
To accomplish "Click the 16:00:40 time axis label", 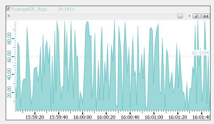I will (130, 117).
